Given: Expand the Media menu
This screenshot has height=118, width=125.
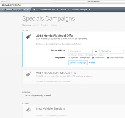Looking at the screenshot, I should [65, 10].
